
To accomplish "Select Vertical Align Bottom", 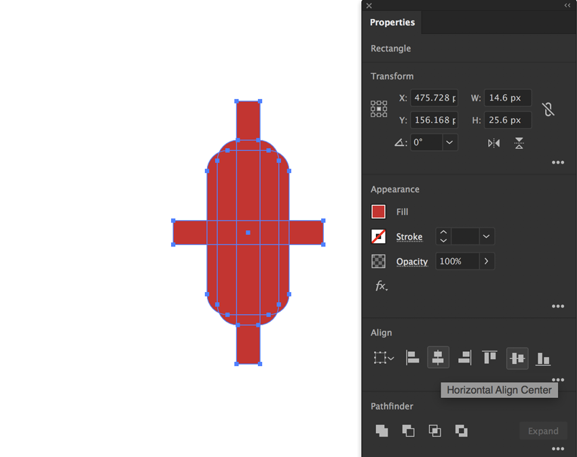I will pos(543,357).
